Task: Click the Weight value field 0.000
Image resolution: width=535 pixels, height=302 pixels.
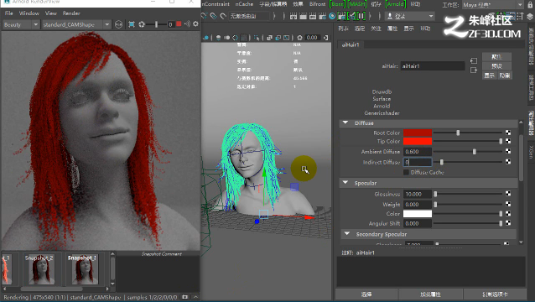Action: pyautogui.click(x=418, y=205)
